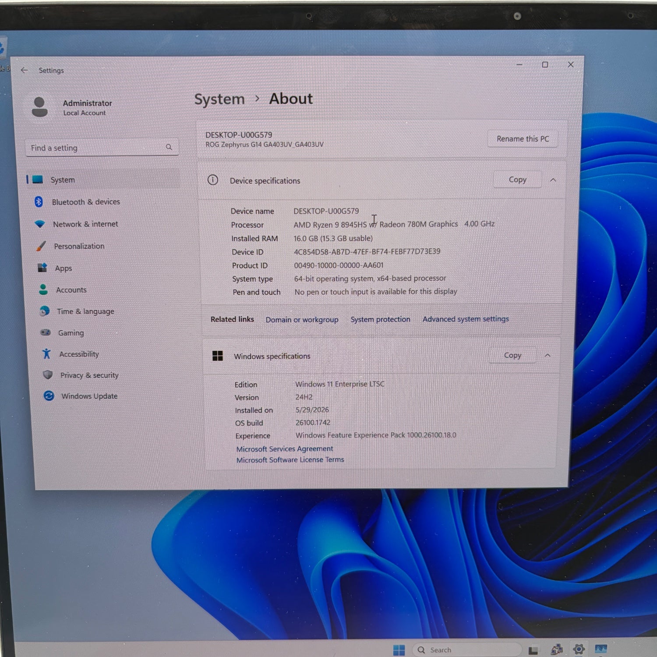Click the Find a setting search box
This screenshot has width=657, height=657.
(x=102, y=148)
